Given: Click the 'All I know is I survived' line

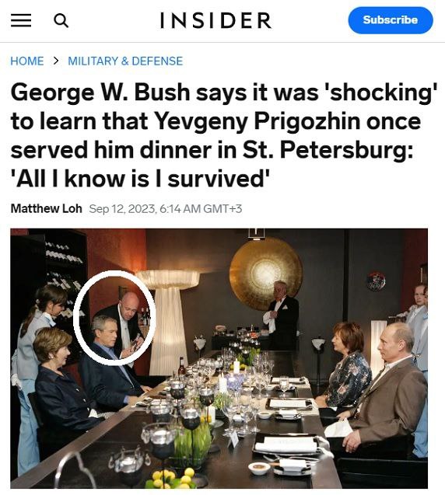Looking at the screenshot, I should (140, 179).
